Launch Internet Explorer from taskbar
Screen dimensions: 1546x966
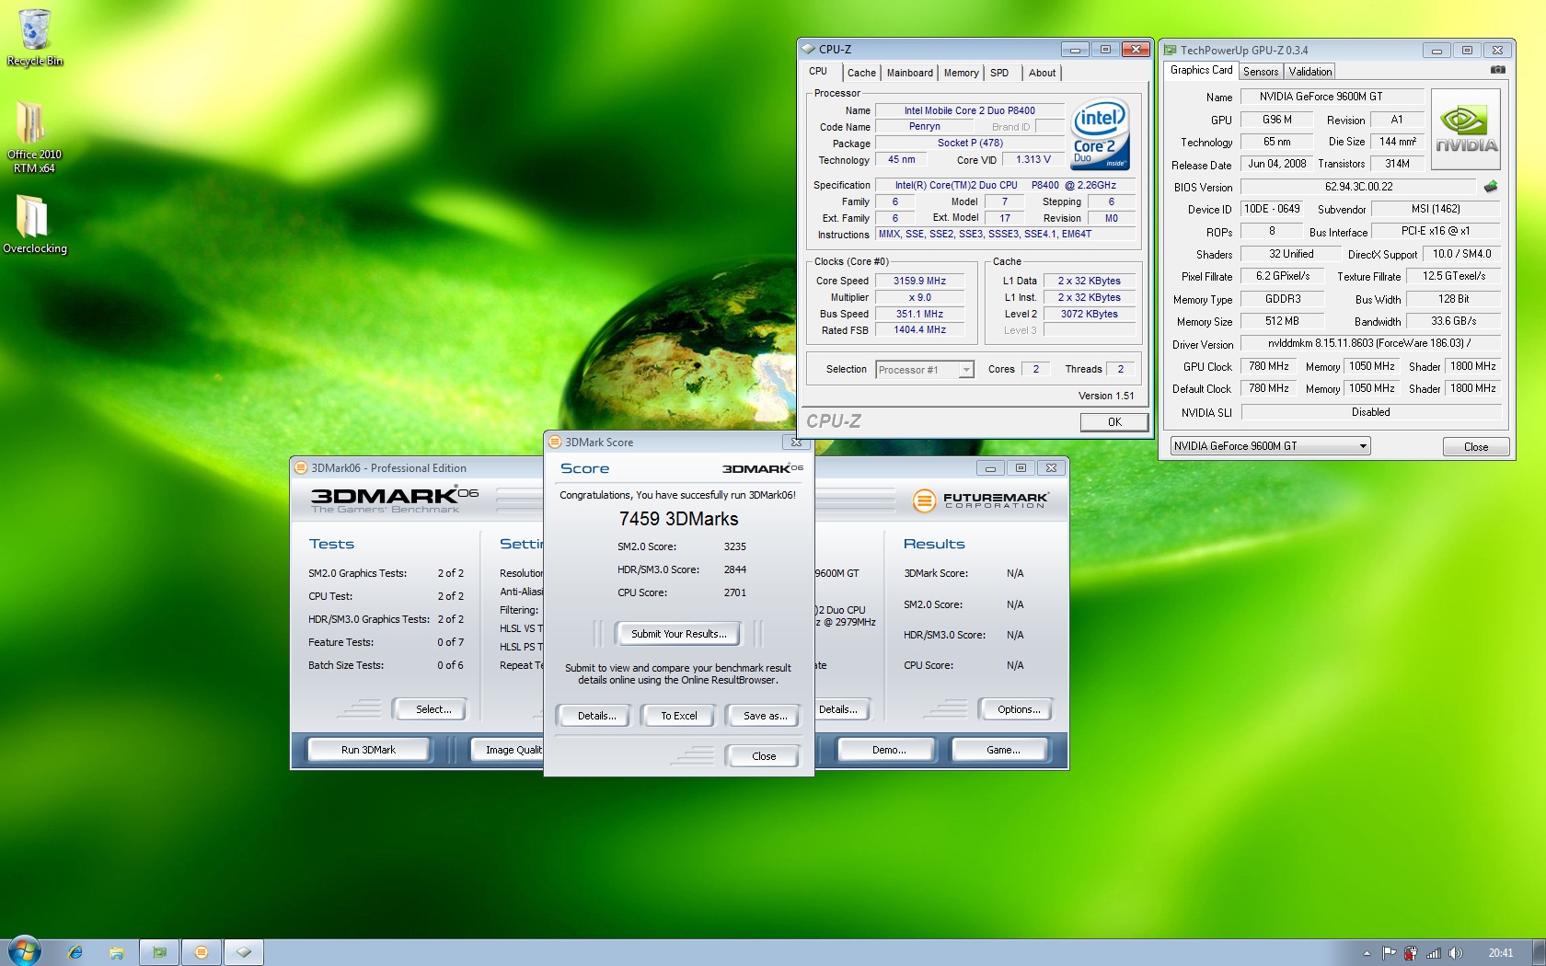click(x=75, y=952)
